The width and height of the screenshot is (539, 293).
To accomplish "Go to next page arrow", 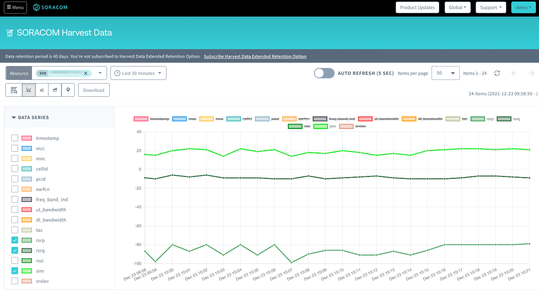I will (x=531, y=73).
